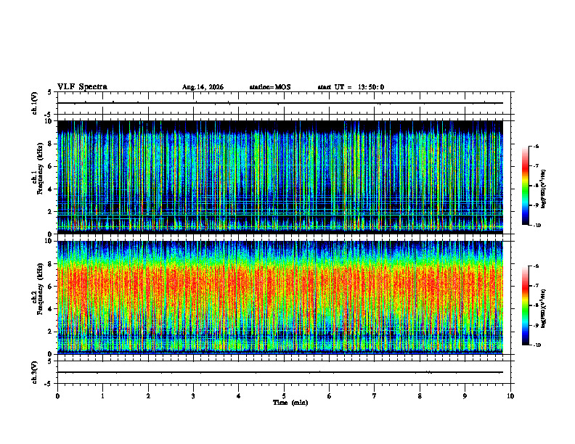The height and width of the screenshot is (444, 575).
Task: Click the ch.1(V) waveform strip
Action: (284, 103)
